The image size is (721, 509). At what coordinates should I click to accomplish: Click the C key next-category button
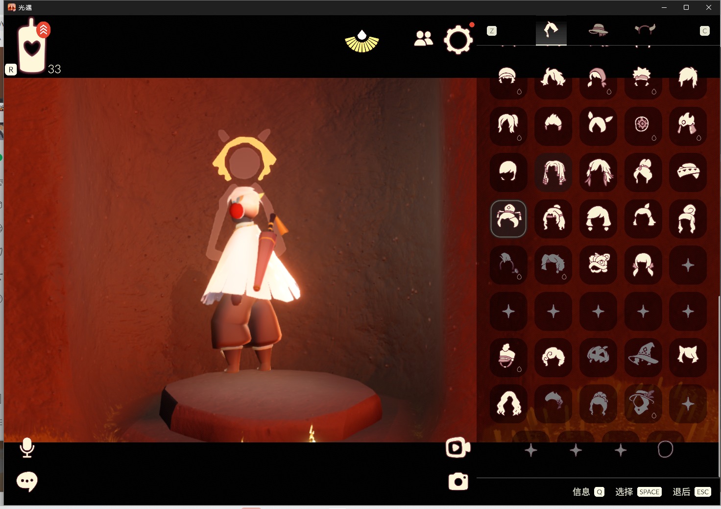click(x=705, y=31)
